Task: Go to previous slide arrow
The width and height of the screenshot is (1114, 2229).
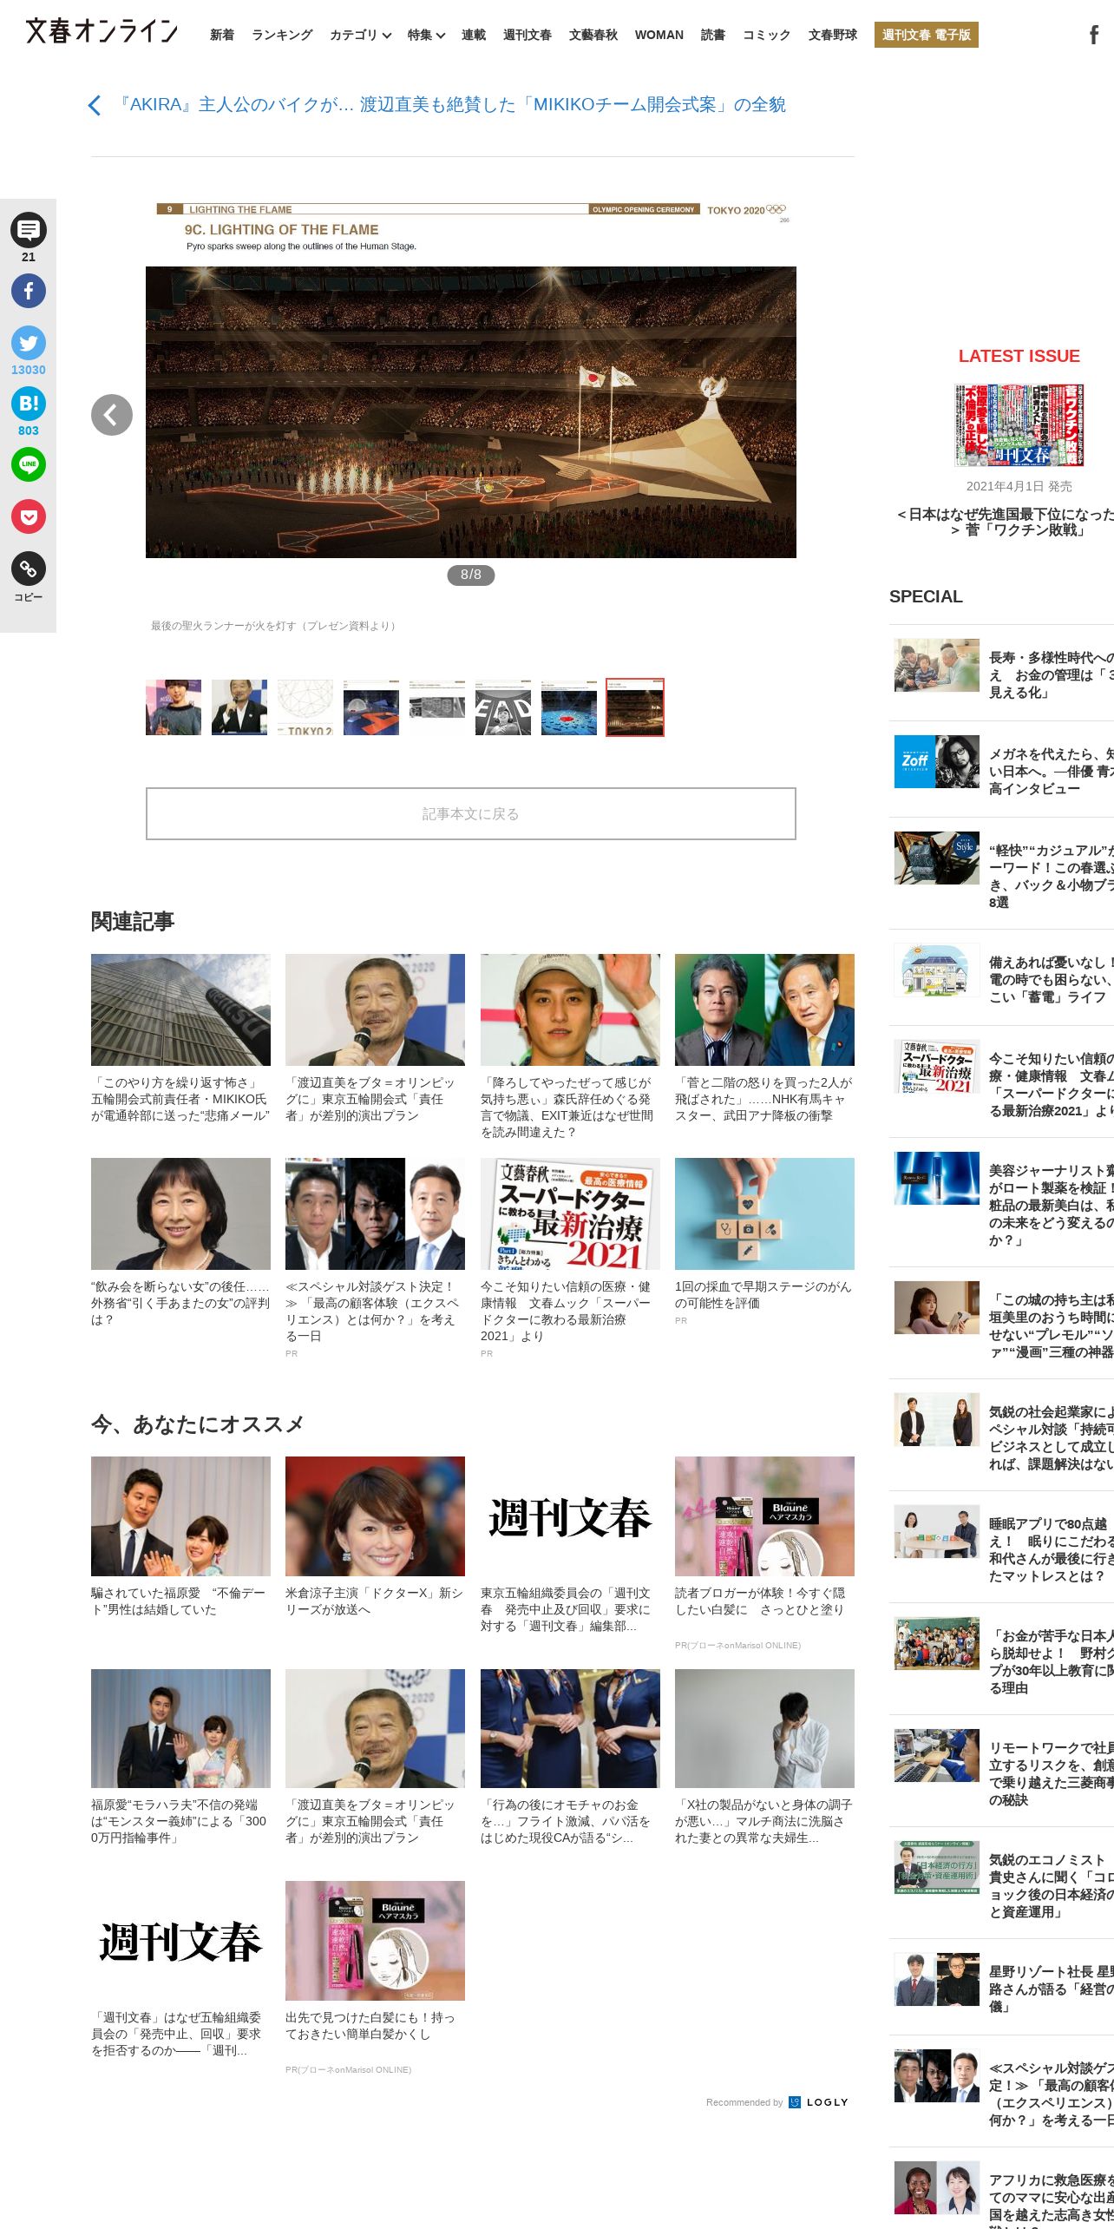Action: coord(112,415)
